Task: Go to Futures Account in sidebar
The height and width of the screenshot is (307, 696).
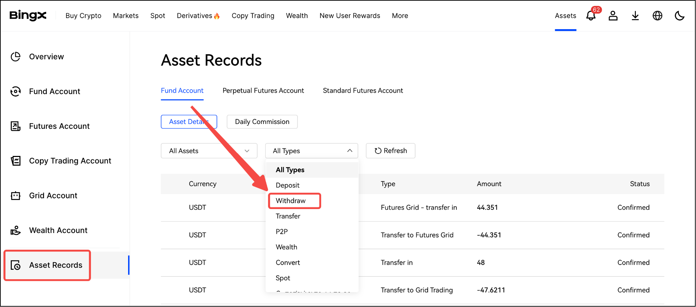Action: point(59,126)
